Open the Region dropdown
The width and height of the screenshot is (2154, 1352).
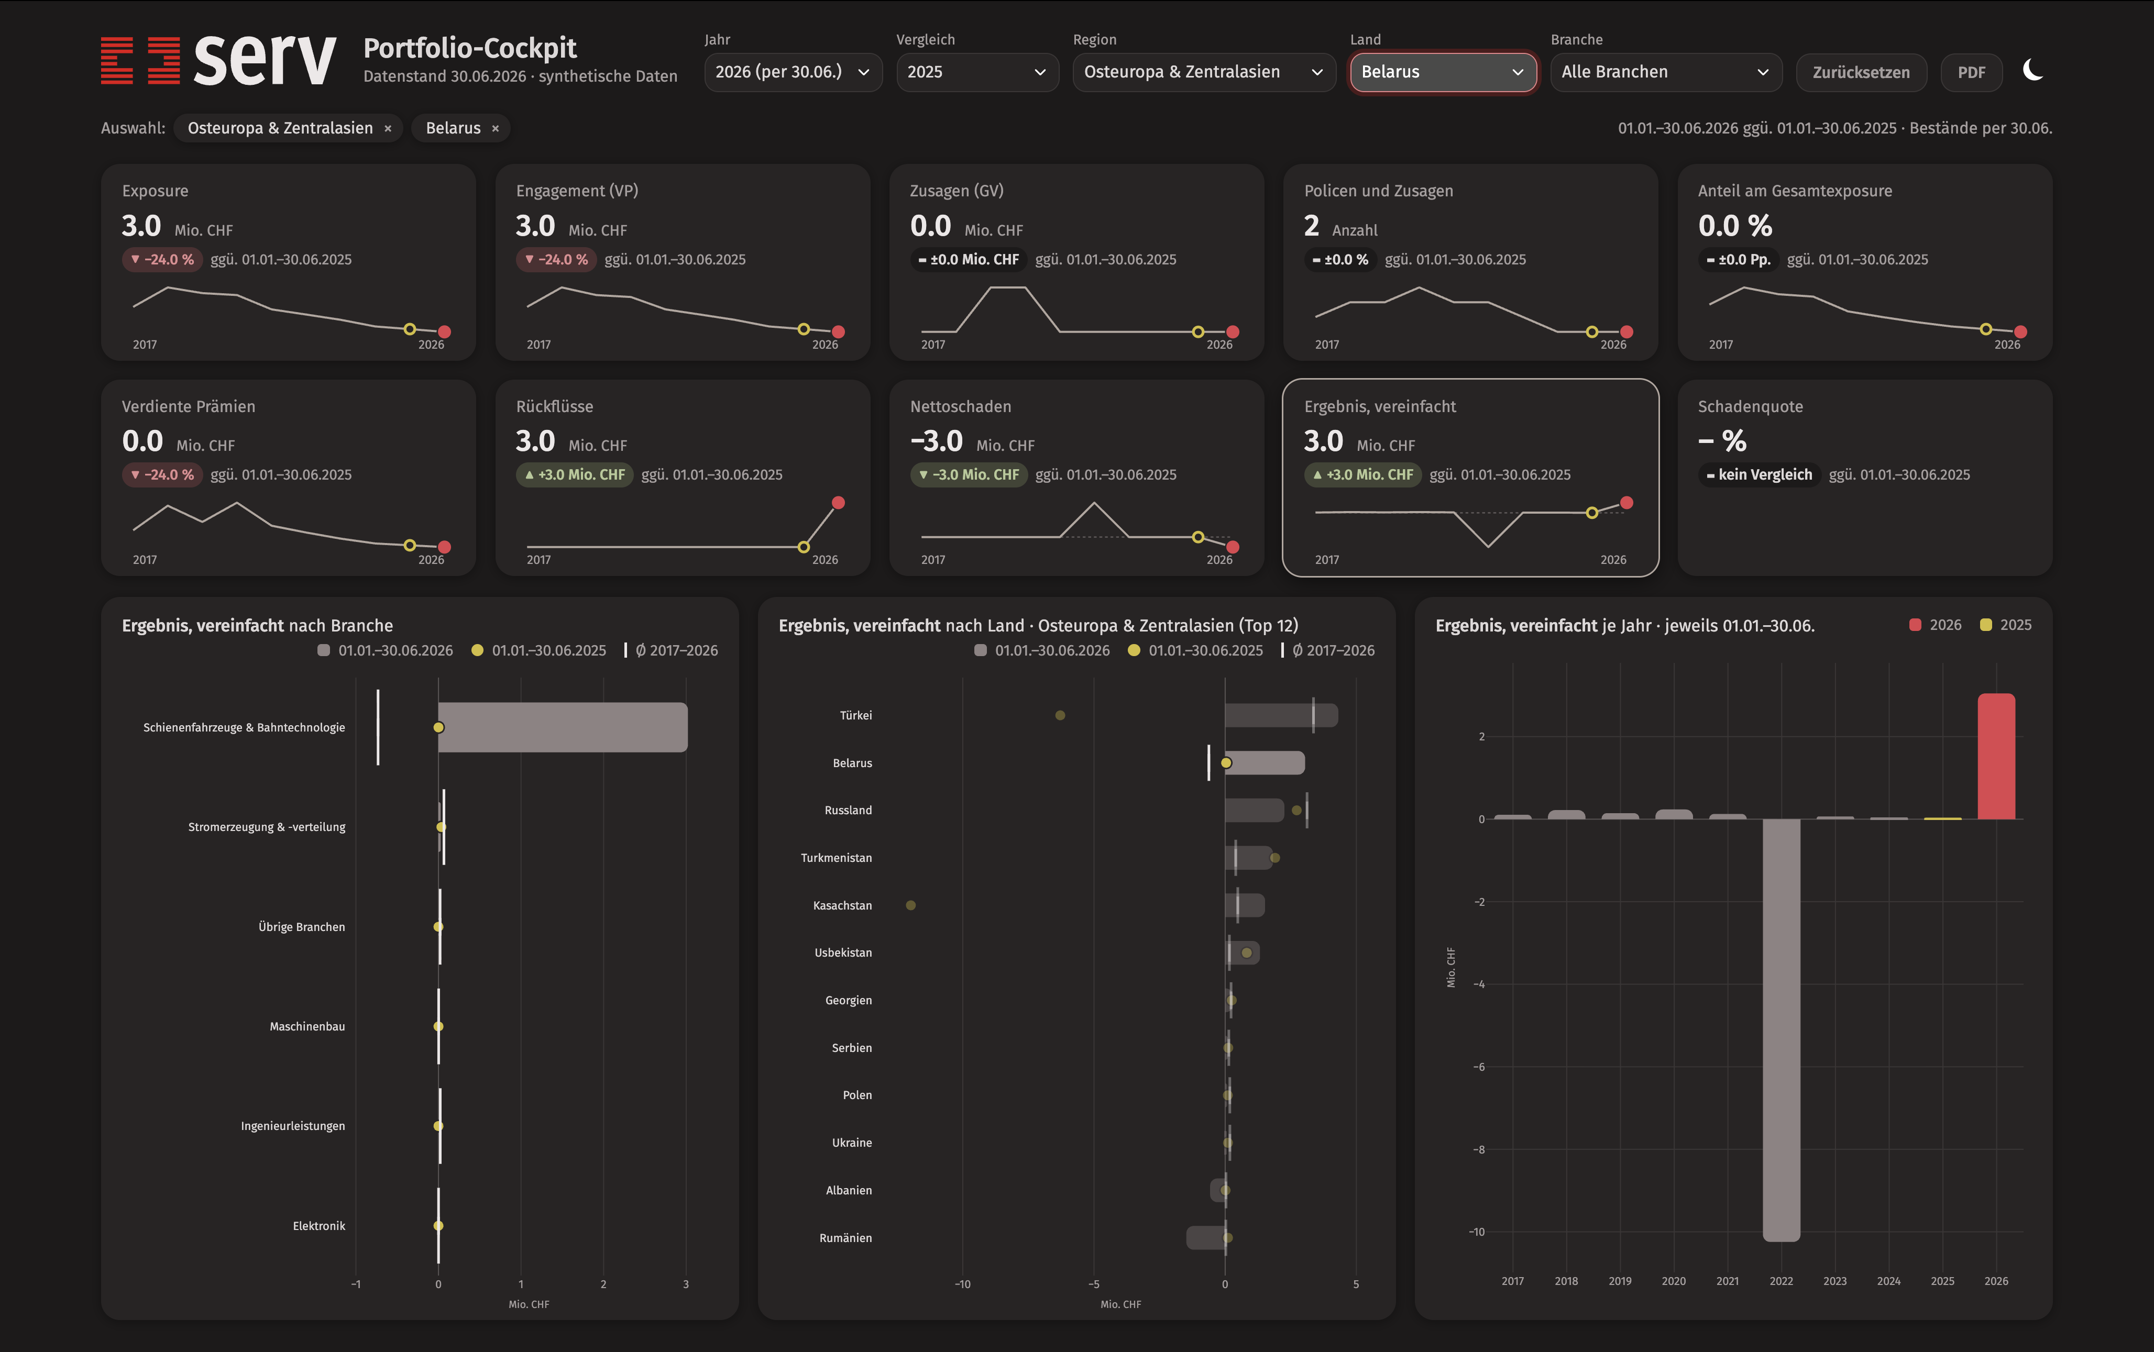[1204, 72]
